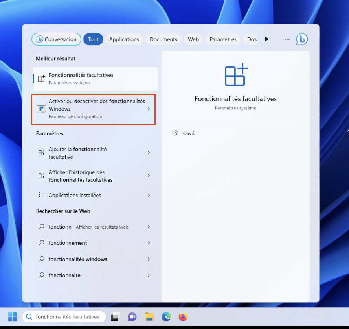Click into the taskbar search box
Viewport: 349px width, 329px height.
(x=64, y=317)
